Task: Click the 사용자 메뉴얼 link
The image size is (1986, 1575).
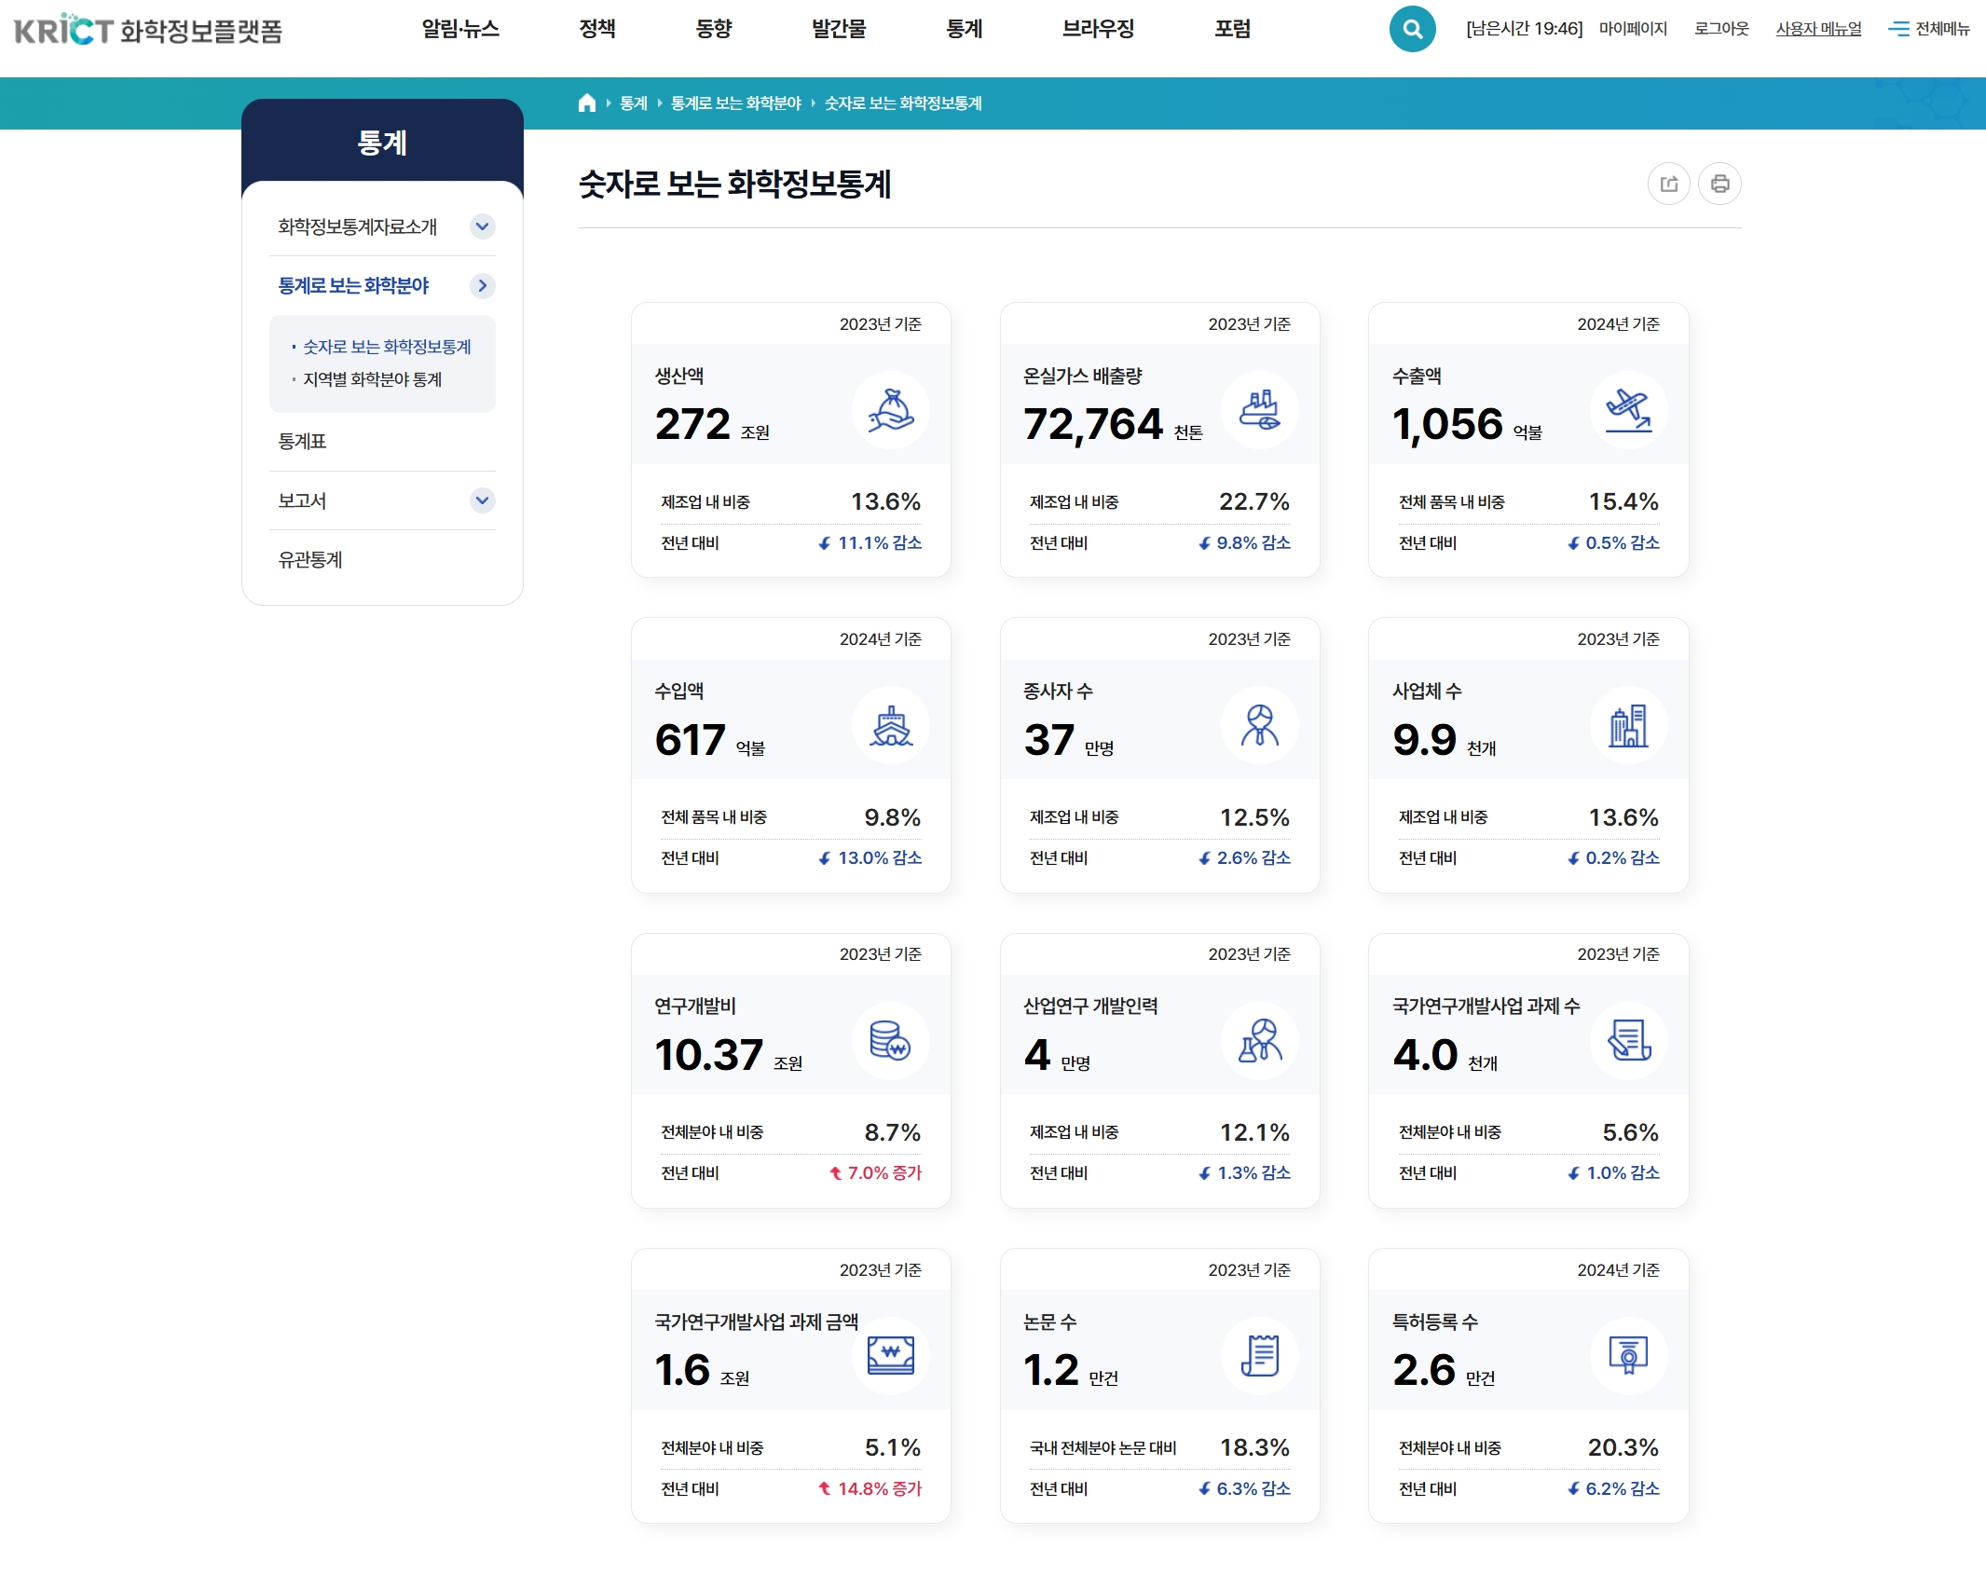Action: 1817,29
